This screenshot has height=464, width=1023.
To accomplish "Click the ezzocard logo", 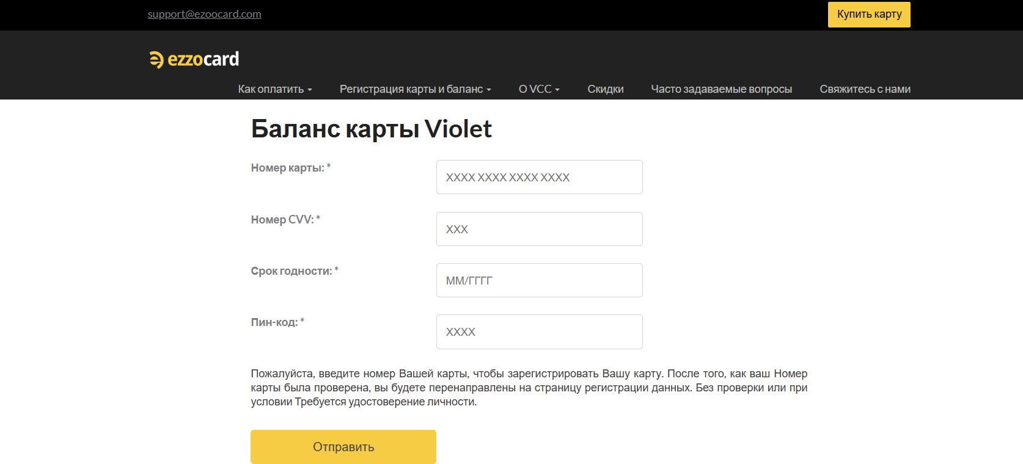I will 194,59.
